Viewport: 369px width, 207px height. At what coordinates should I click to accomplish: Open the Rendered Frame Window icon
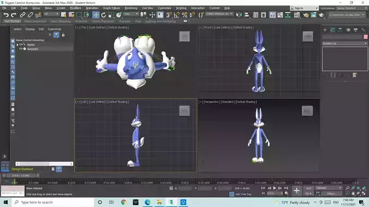(313, 15)
